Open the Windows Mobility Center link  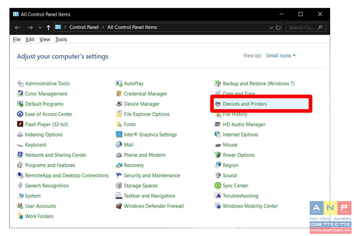pyautogui.click(x=250, y=206)
